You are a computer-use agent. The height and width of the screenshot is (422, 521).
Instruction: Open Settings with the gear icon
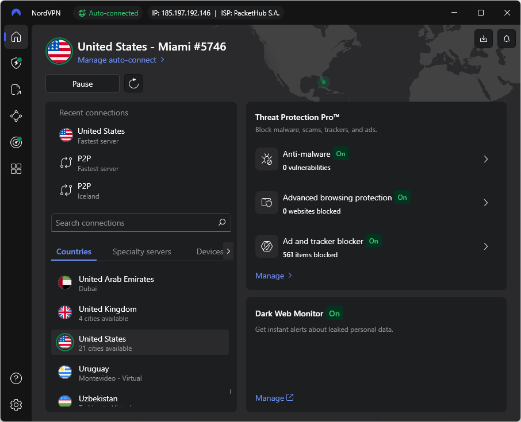pos(16,405)
